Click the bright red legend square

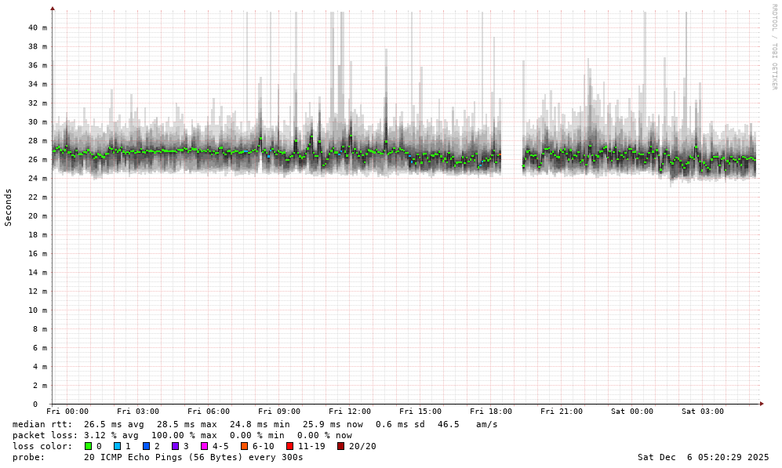(x=289, y=446)
